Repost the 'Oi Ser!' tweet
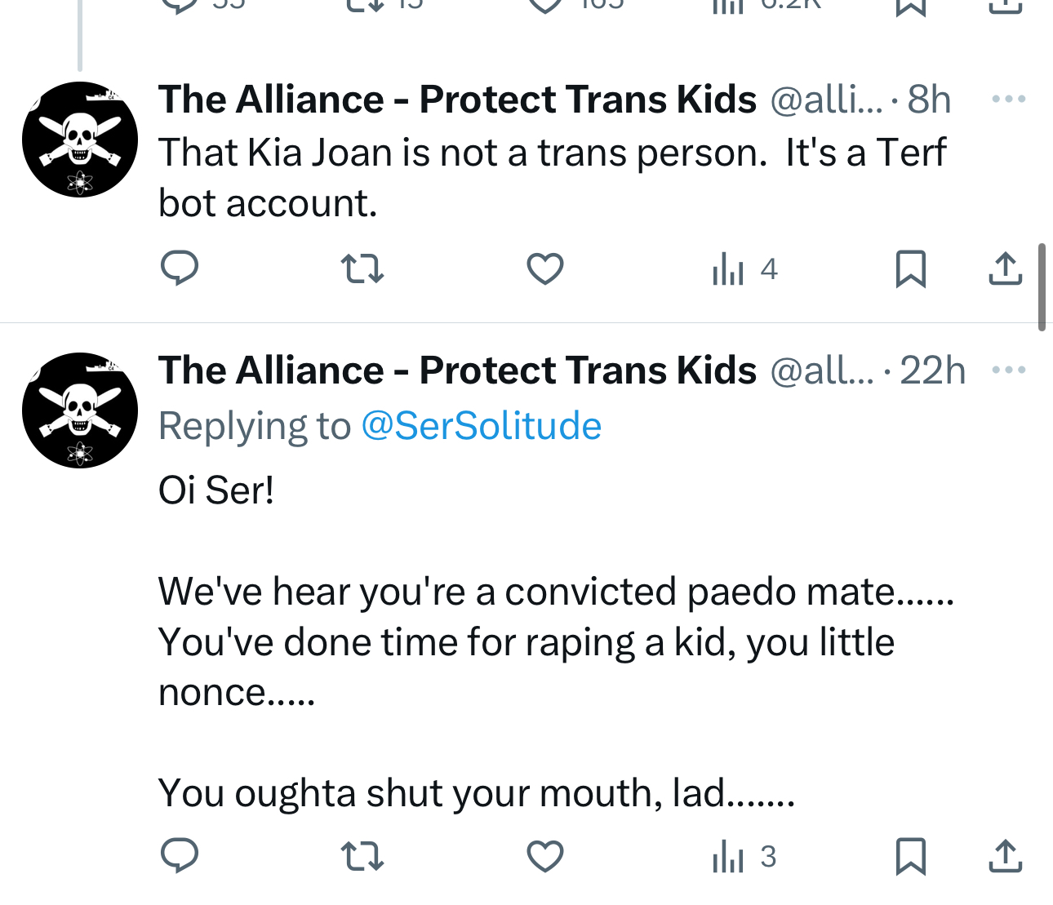Viewport: 1053px width, 905px height. (x=362, y=856)
